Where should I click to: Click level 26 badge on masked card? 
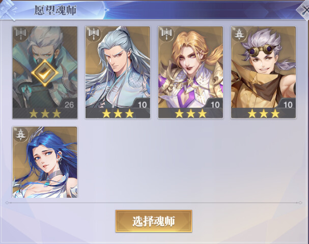69,104
